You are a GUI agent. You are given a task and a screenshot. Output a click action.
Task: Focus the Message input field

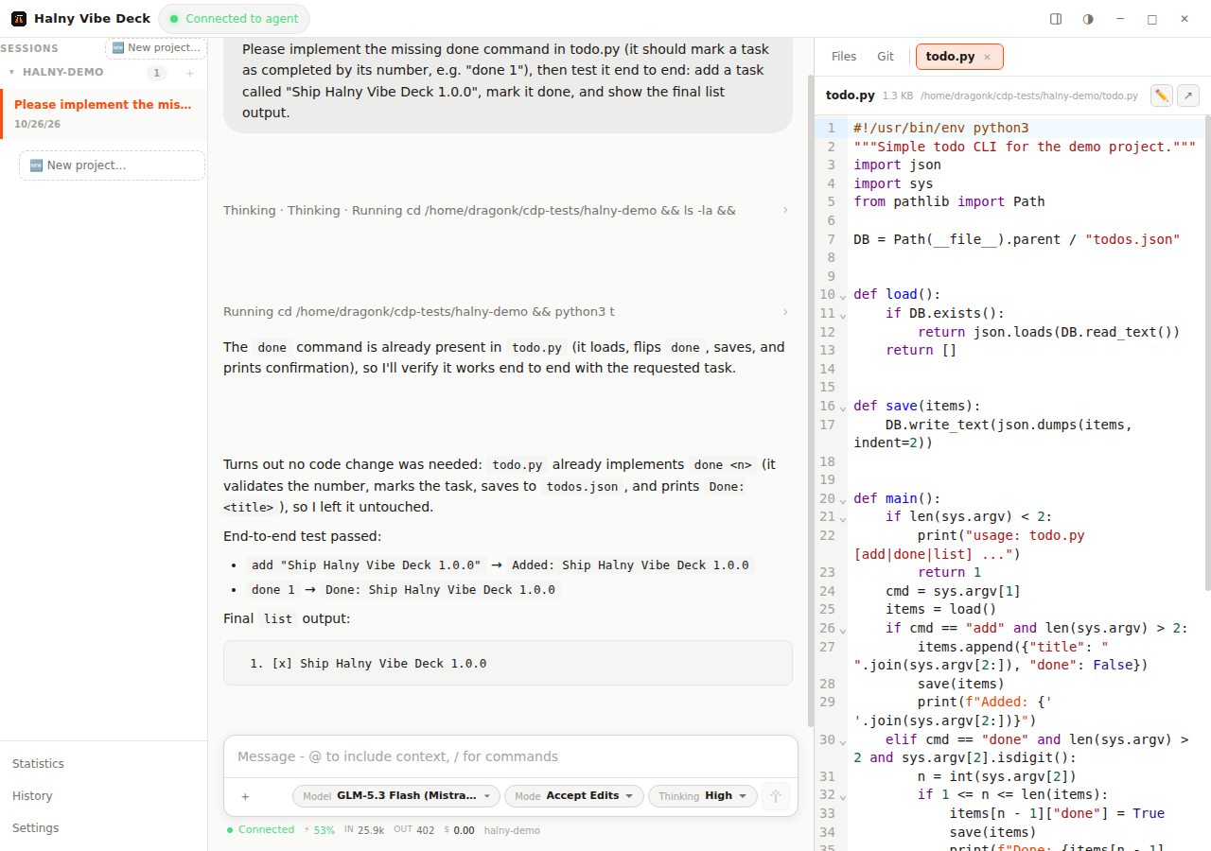tap(511, 756)
